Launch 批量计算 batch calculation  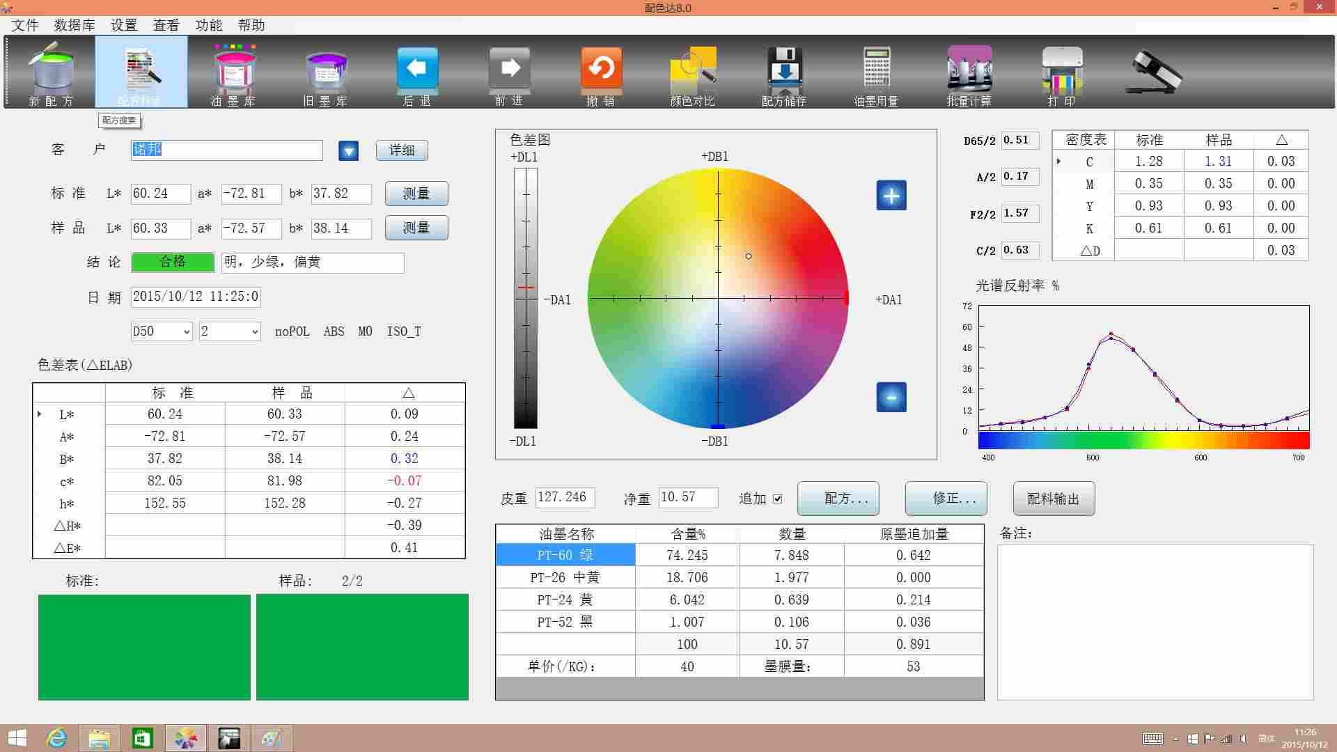pyautogui.click(x=969, y=73)
